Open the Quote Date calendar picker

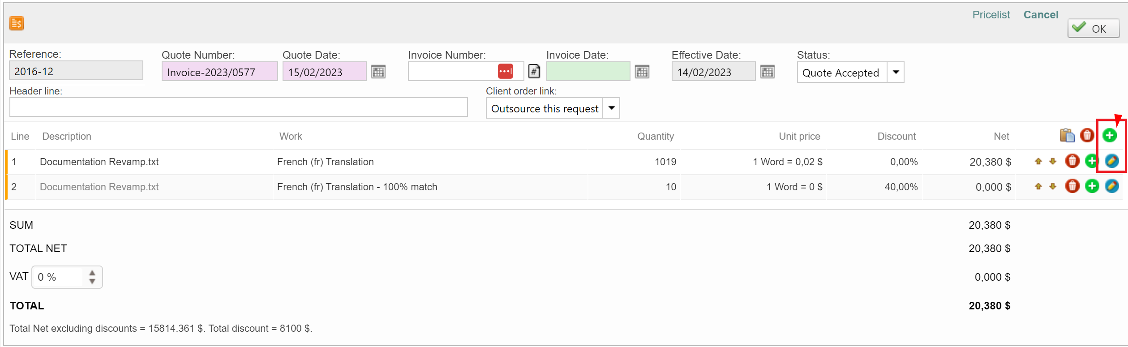(378, 72)
